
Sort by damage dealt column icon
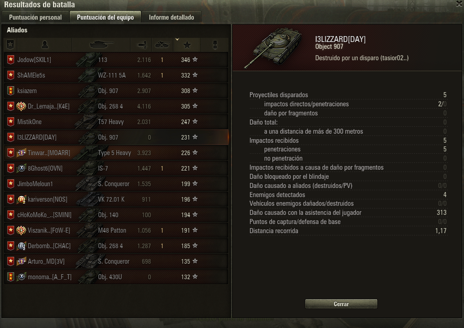tap(142, 45)
